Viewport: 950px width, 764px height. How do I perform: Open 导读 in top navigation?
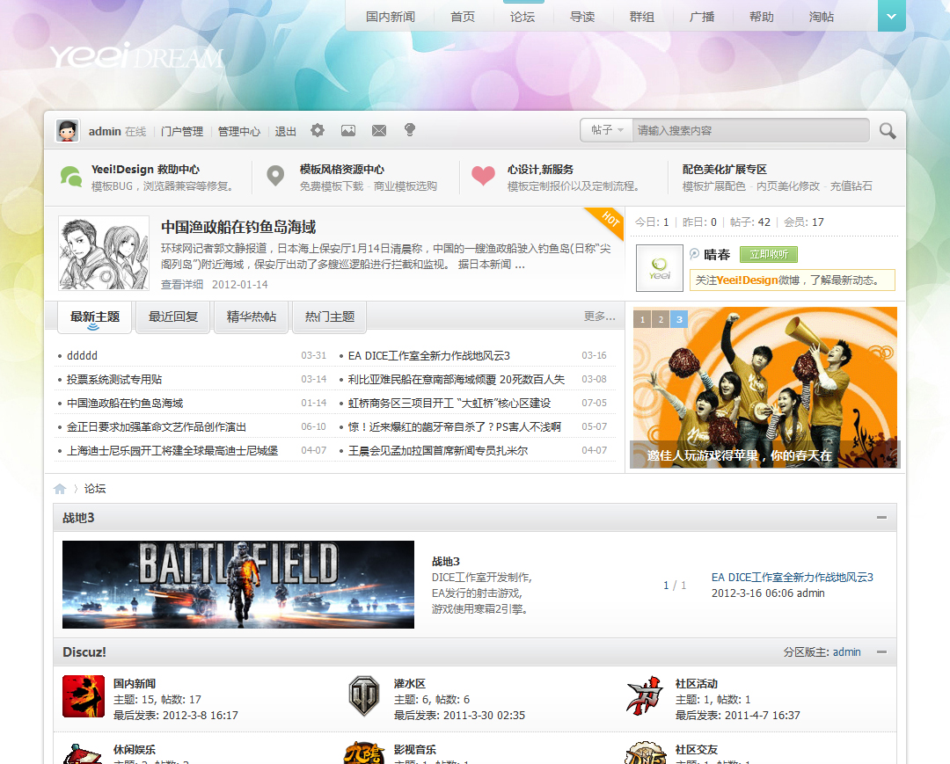tap(582, 17)
